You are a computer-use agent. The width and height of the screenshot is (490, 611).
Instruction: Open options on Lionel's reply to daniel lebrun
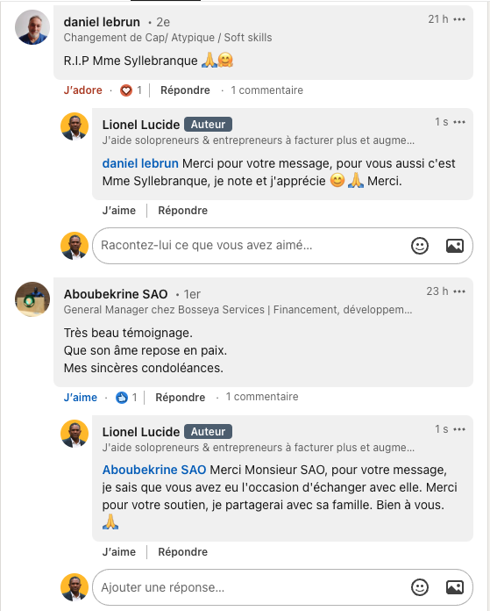click(459, 122)
